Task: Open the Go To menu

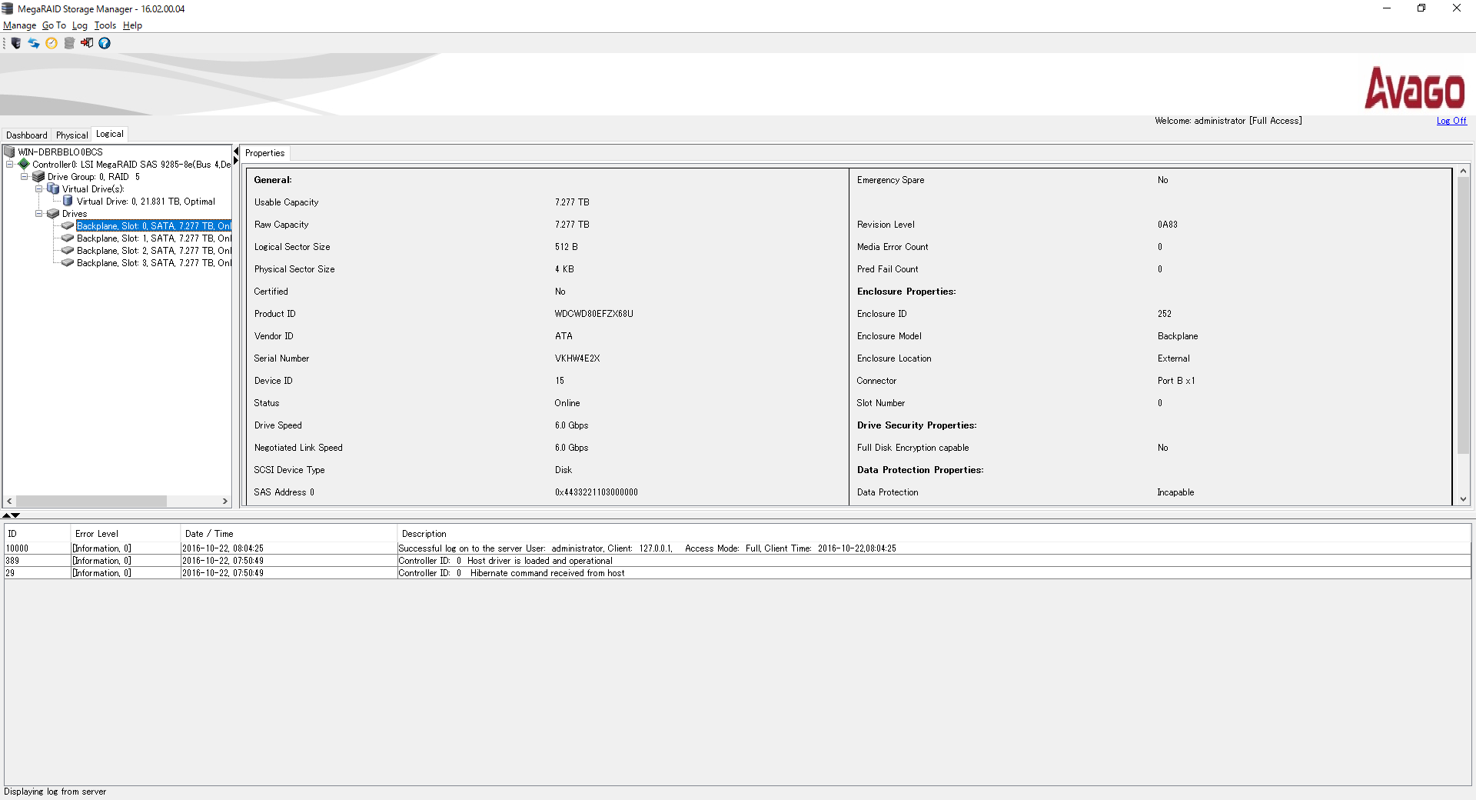Action: tap(54, 25)
